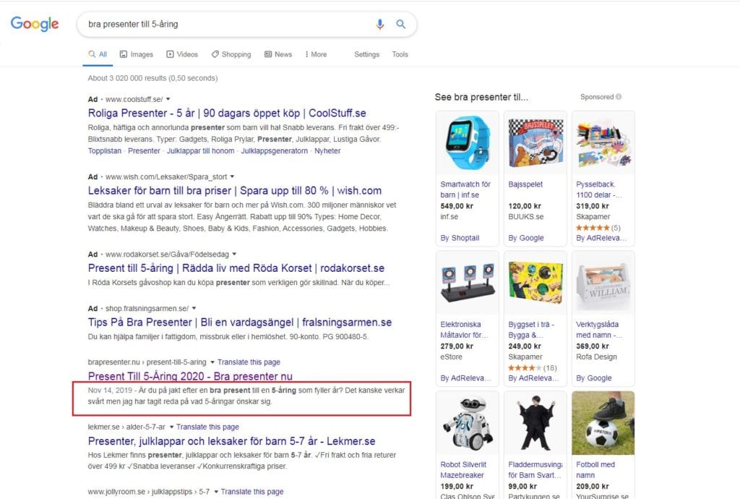Open Roliga Presenter CoolStuff.se ad
740x499 pixels.
tap(227, 114)
